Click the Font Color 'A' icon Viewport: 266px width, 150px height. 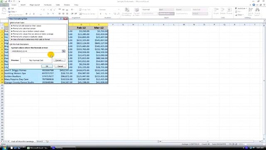coord(53,14)
